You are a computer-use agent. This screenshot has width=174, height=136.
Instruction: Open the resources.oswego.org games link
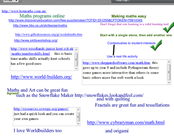(41, 109)
